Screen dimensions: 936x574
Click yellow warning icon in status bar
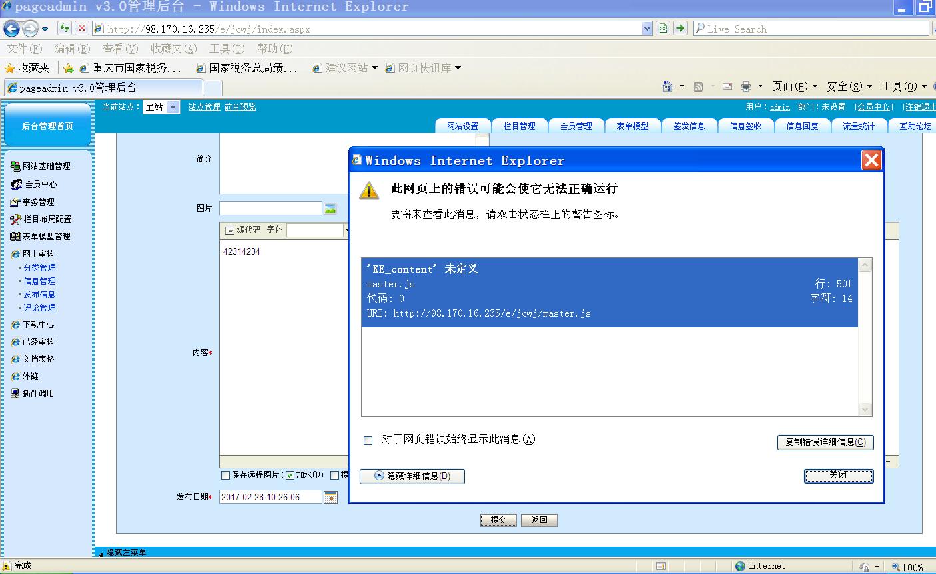click(7, 566)
